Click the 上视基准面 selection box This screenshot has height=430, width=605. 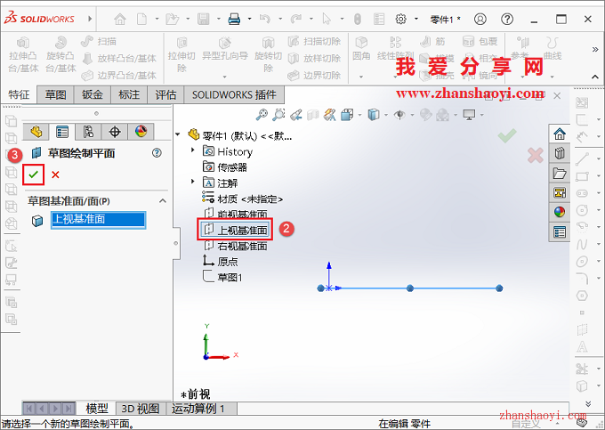(x=98, y=220)
